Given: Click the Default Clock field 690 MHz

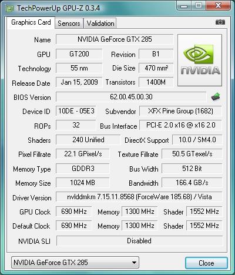Looking at the screenshot, I should tap(73, 226).
